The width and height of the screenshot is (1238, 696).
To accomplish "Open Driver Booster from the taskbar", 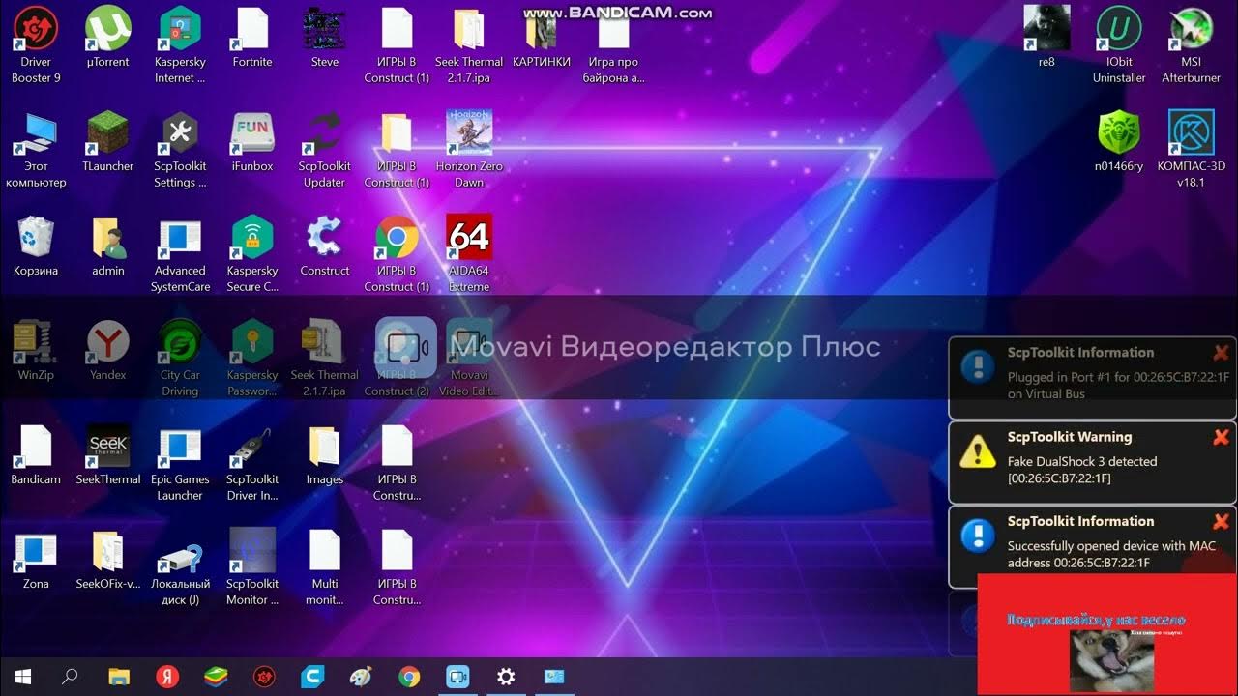I will [264, 677].
